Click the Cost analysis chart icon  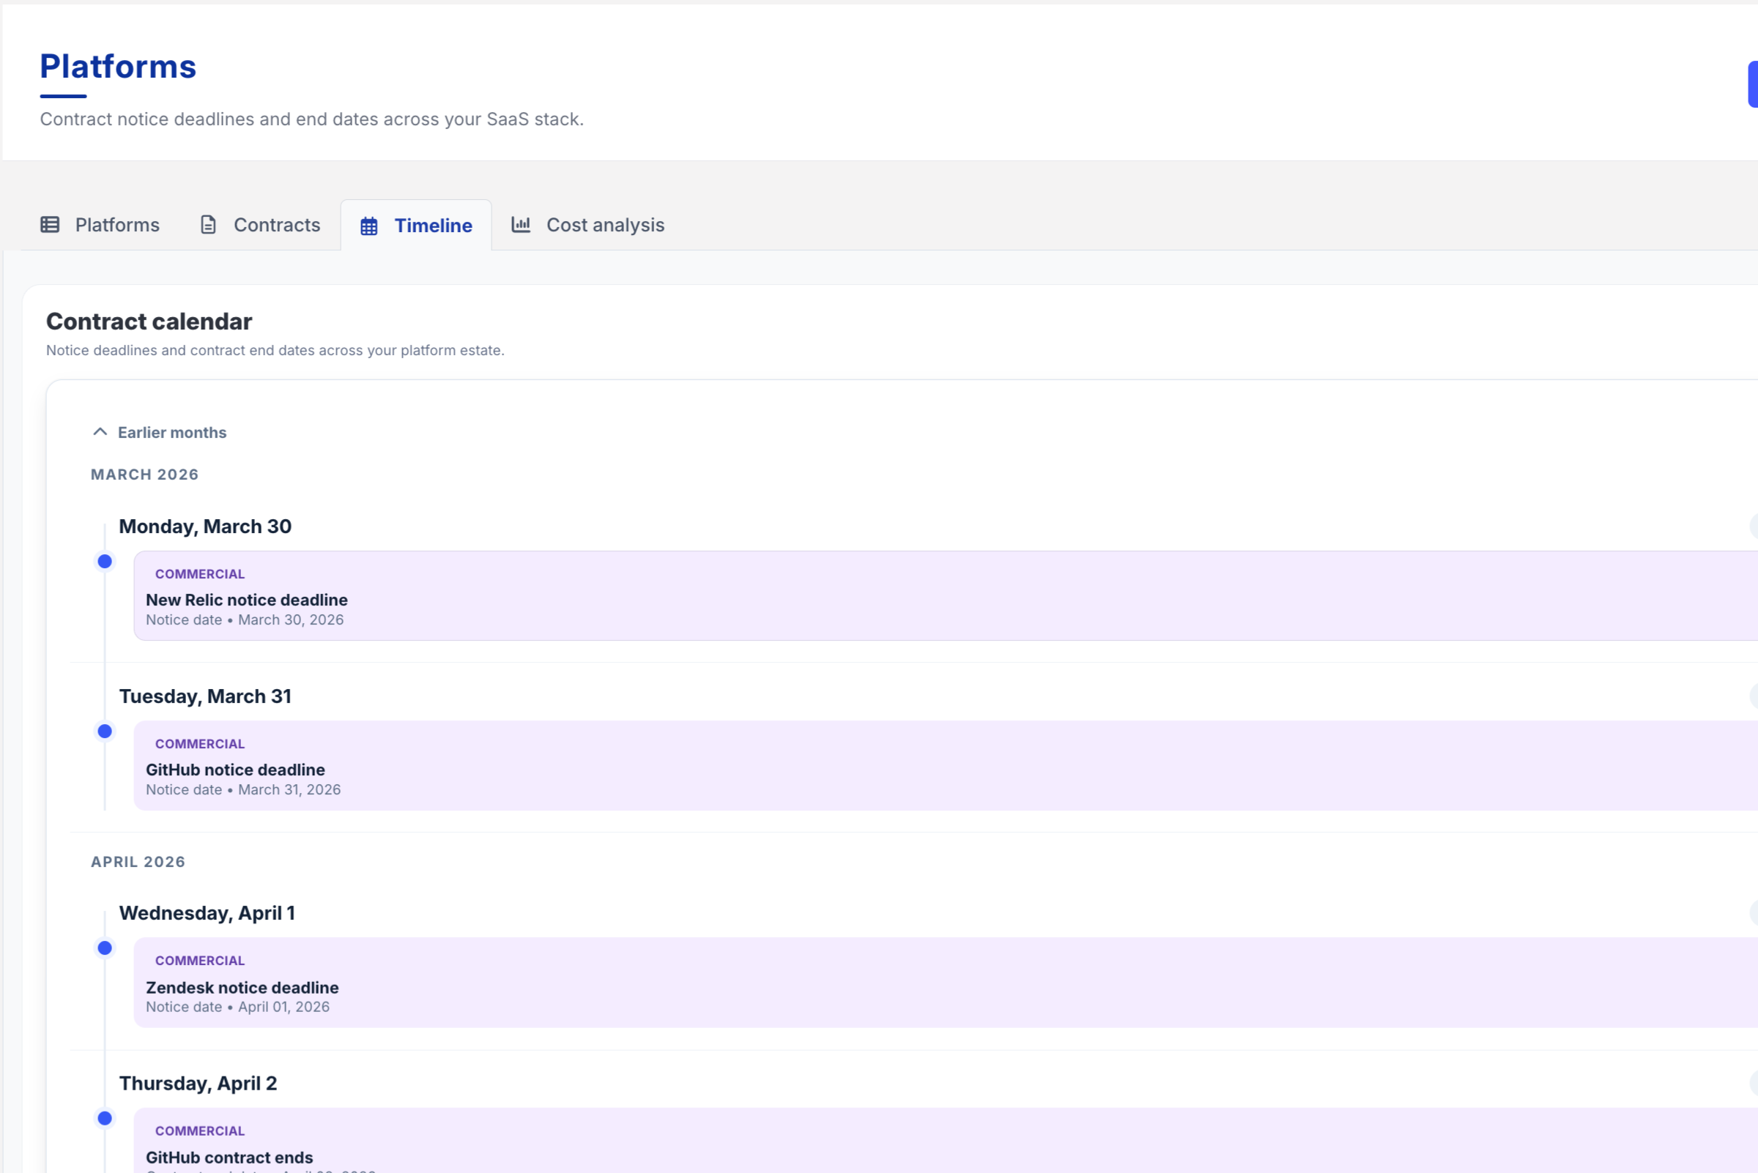click(521, 225)
